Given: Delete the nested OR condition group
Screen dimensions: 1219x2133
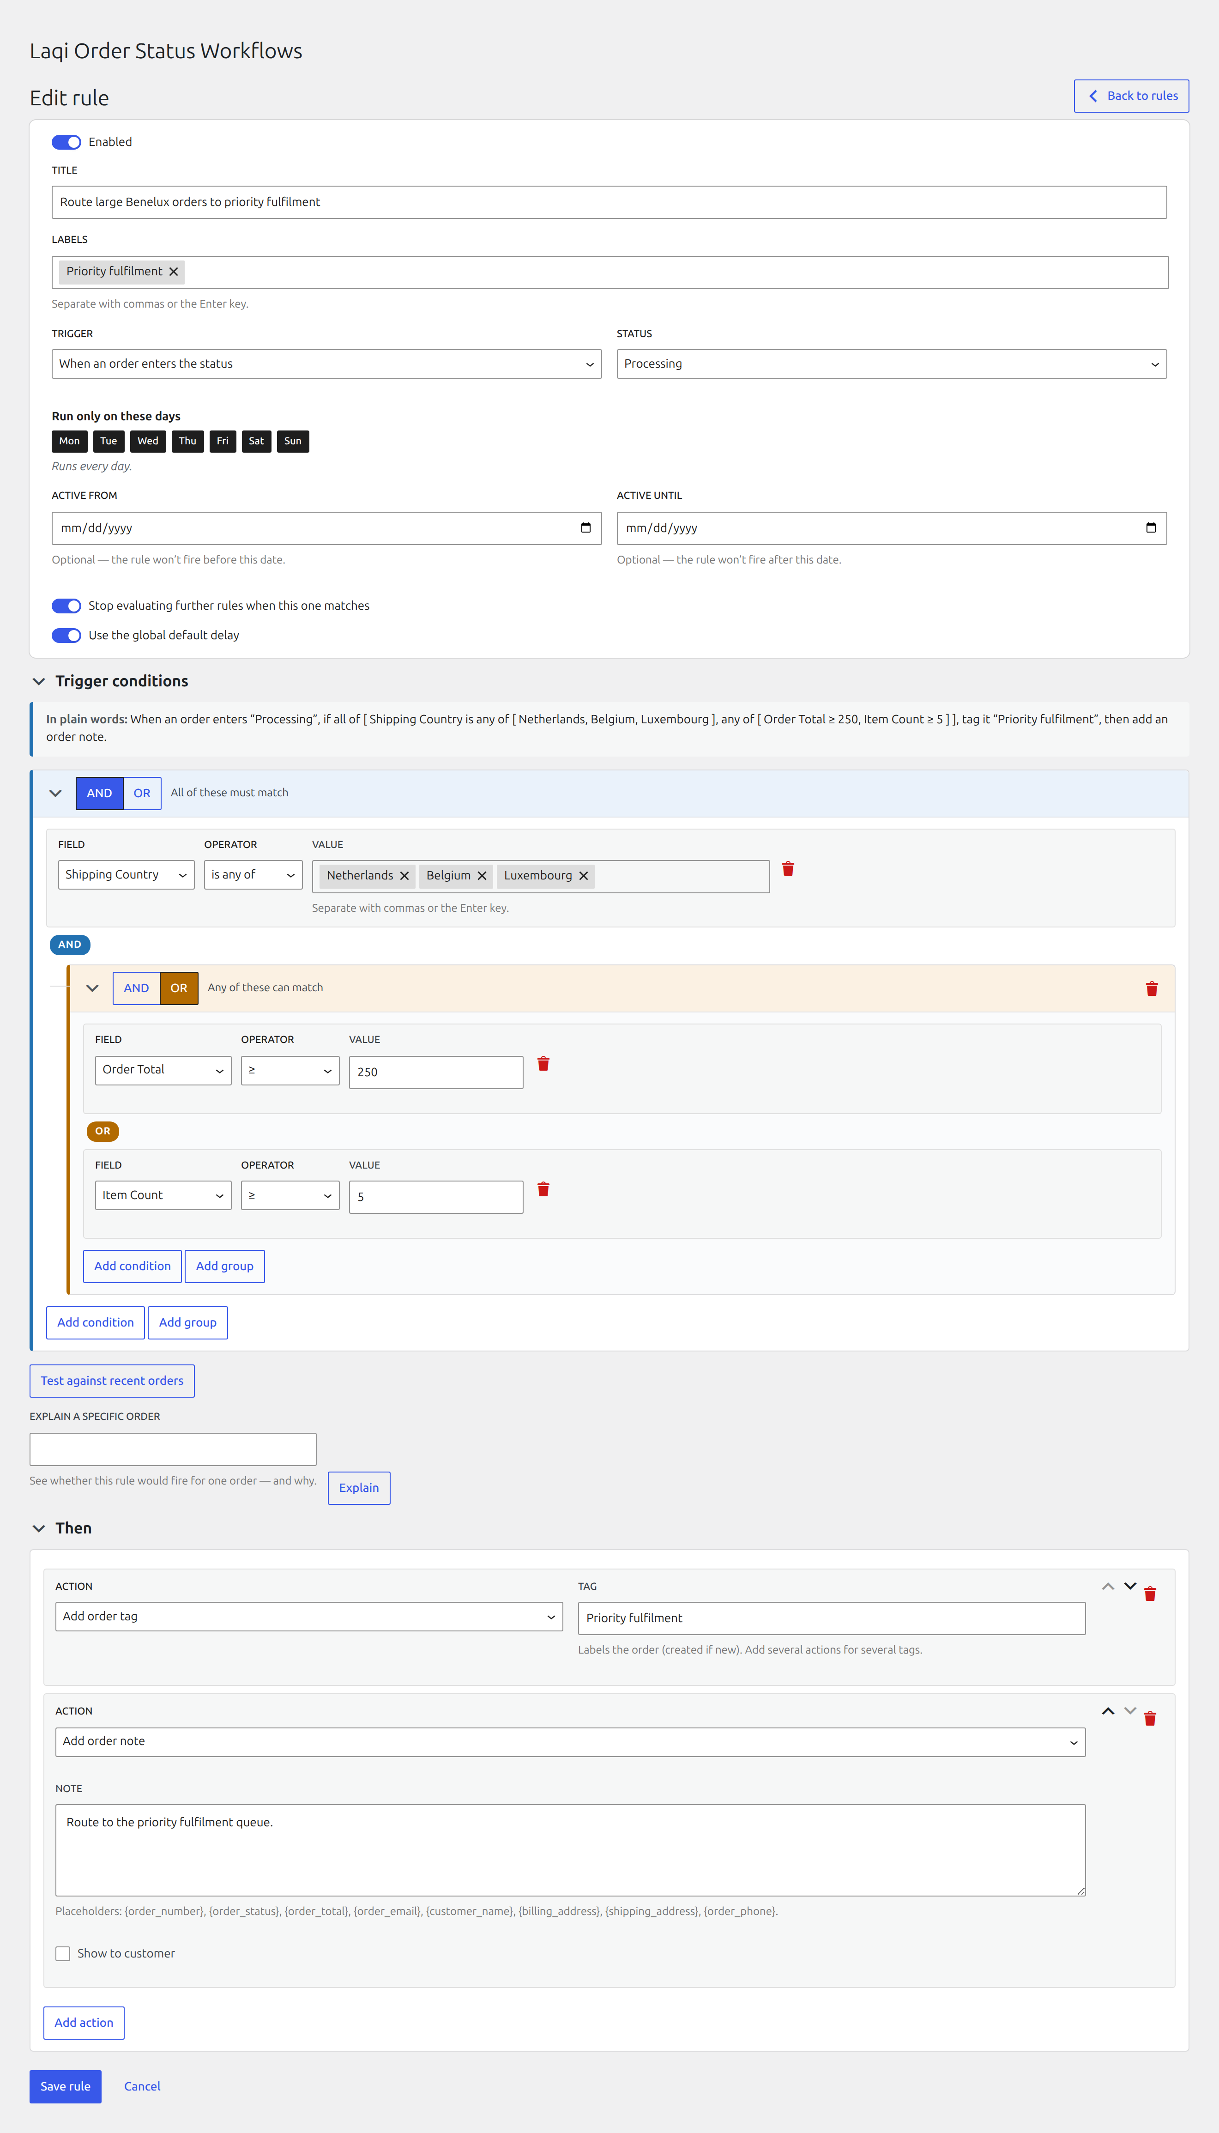Looking at the screenshot, I should pos(1151,988).
